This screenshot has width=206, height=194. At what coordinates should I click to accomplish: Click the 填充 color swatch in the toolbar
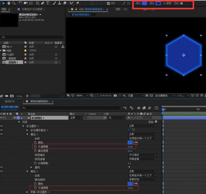click(144, 3)
